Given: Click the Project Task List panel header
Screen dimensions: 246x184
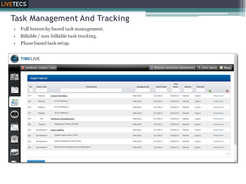Looking at the screenshot, I should [129, 78].
